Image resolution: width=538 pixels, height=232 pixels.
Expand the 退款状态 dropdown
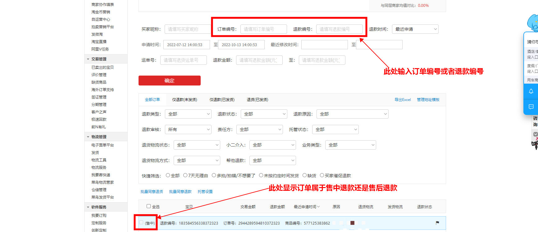264,114
